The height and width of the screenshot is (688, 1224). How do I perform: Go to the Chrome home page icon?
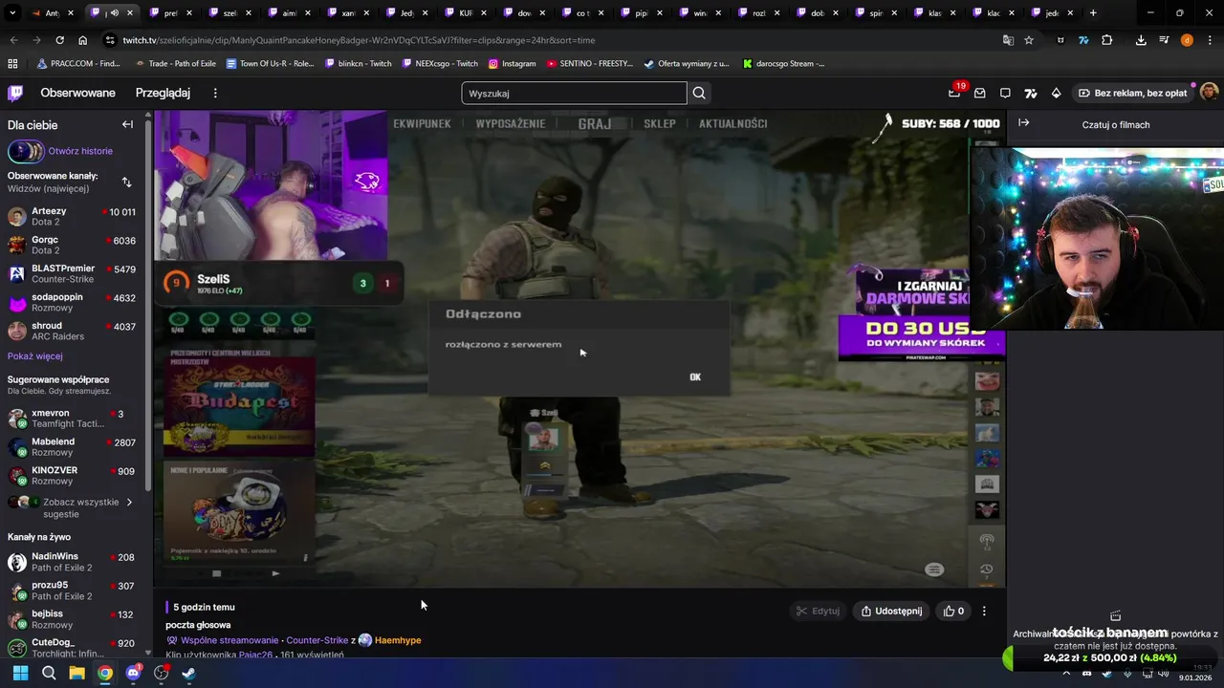(x=83, y=40)
